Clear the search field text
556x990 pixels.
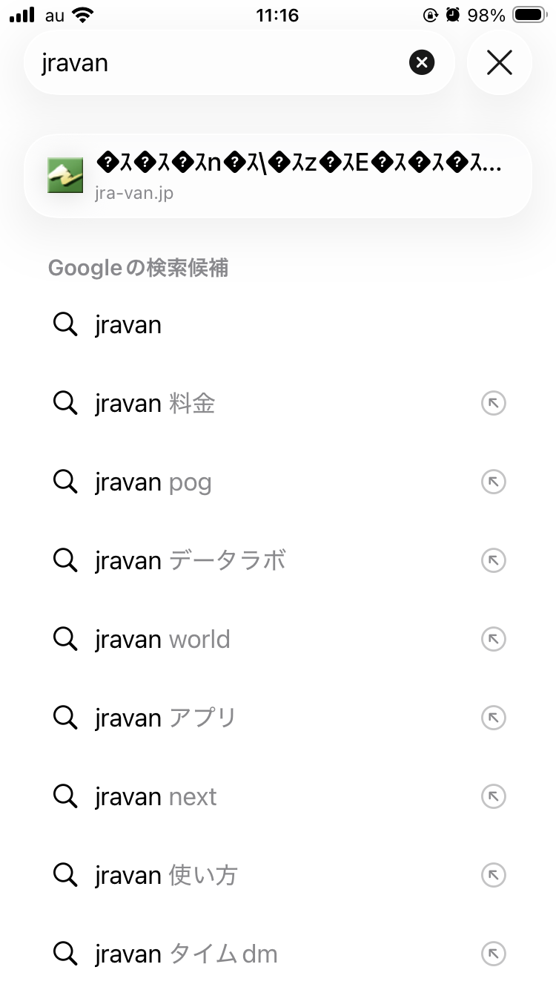point(421,62)
